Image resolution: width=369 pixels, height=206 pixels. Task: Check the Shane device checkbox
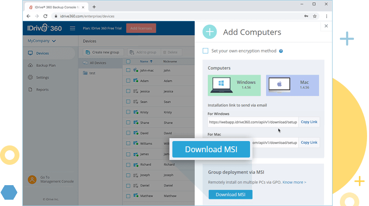pyautogui.click(x=128, y=122)
